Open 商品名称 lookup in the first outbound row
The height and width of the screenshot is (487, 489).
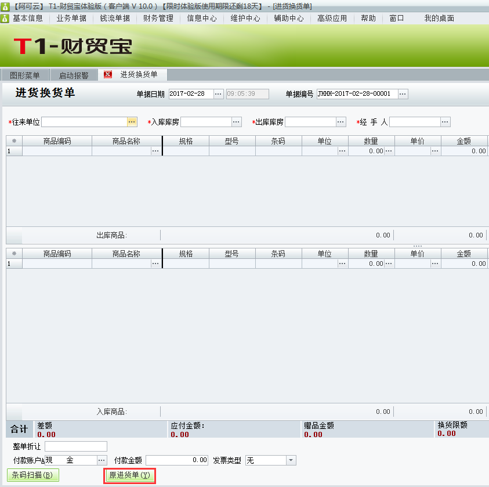pyautogui.click(x=155, y=151)
